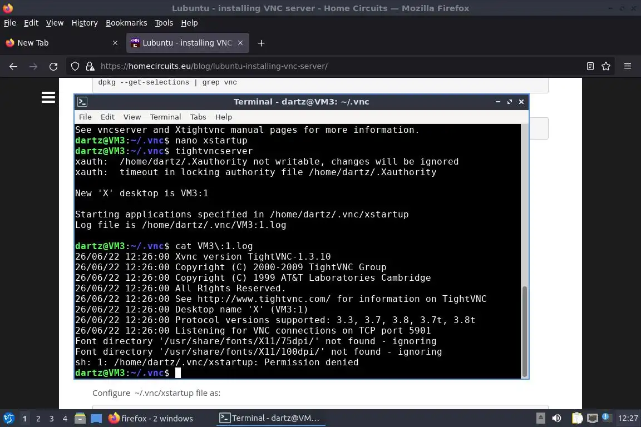Open Lubuntu start menu icon
The width and height of the screenshot is (641, 427).
[x=8, y=418]
